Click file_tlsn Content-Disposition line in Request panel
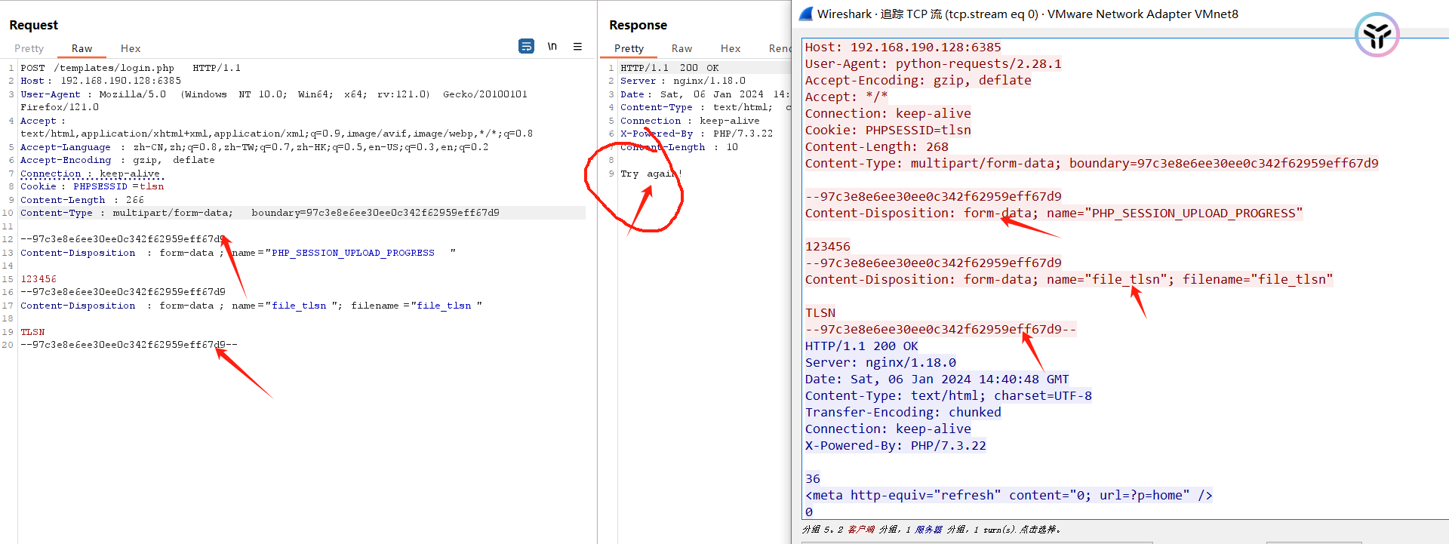This screenshot has width=1449, height=544. (251, 306)
